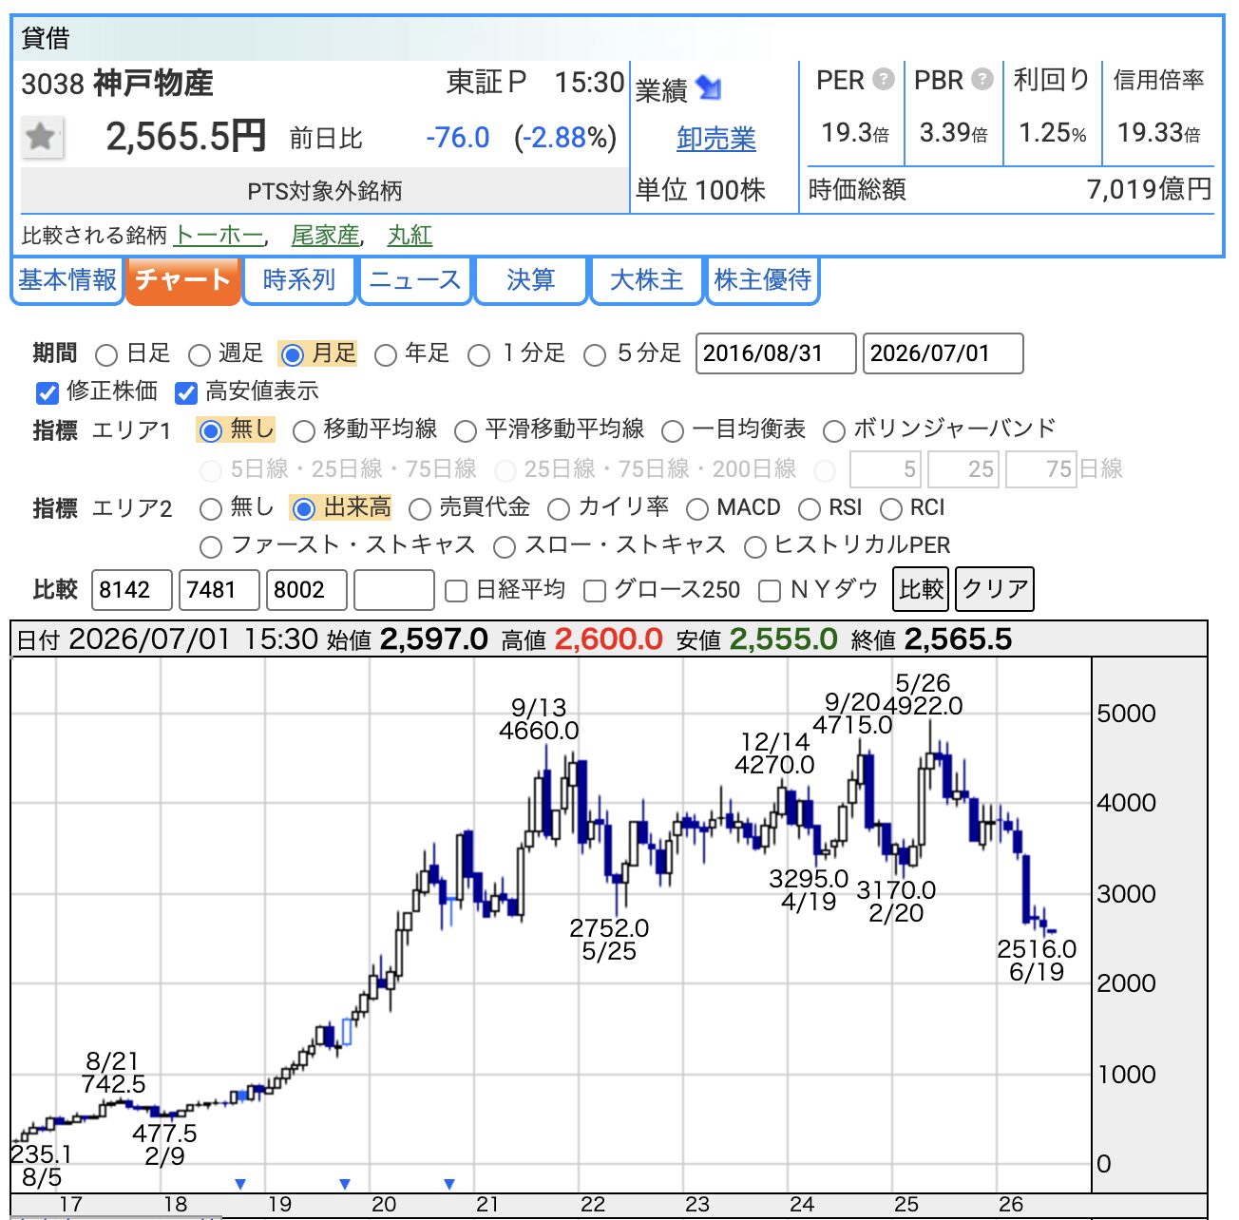
Task: Select 年足 period radio button
Action: 385,355
